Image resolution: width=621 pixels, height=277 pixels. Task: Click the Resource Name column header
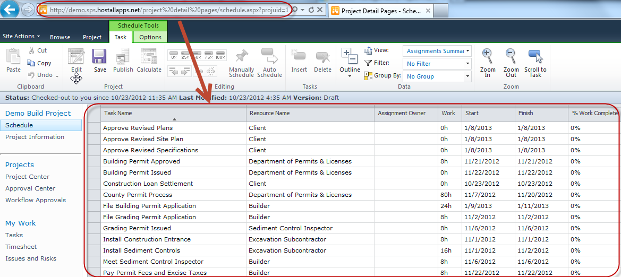[310, 114]
